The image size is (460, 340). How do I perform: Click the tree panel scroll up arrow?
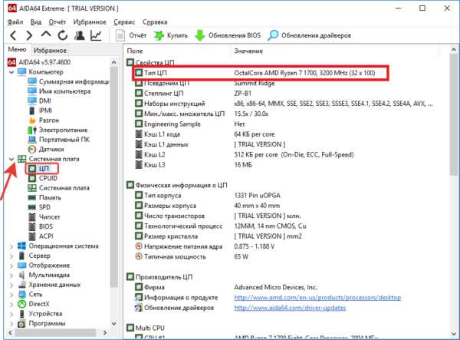113,62
